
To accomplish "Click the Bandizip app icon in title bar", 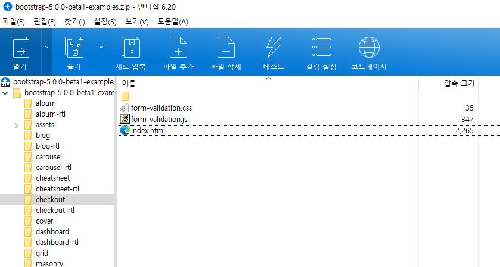I will coord(8,7).
